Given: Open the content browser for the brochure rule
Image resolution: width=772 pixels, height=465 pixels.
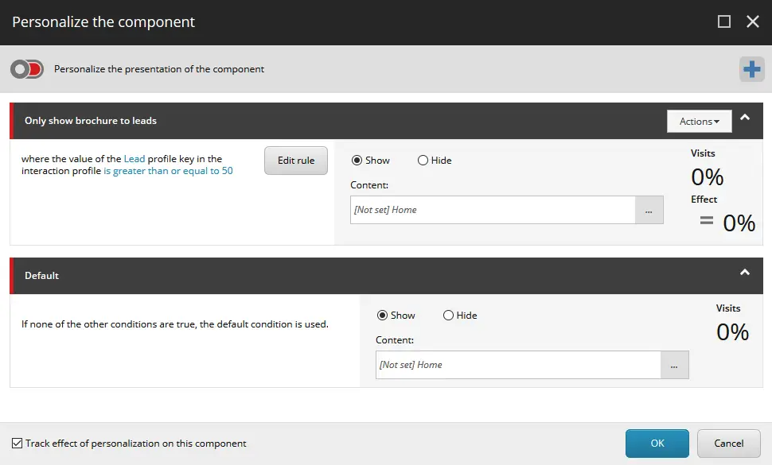Looking at the screenshot, I should (649, 210).
